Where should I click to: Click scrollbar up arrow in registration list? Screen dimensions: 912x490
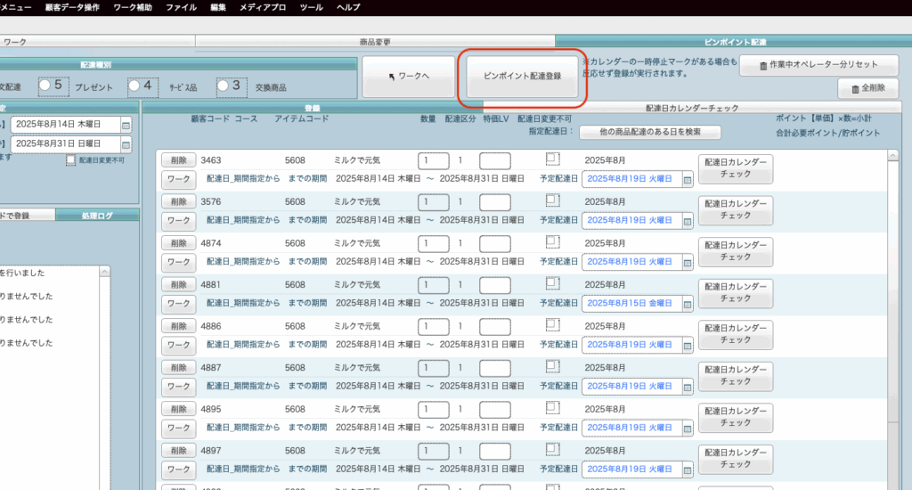[893, 156]
